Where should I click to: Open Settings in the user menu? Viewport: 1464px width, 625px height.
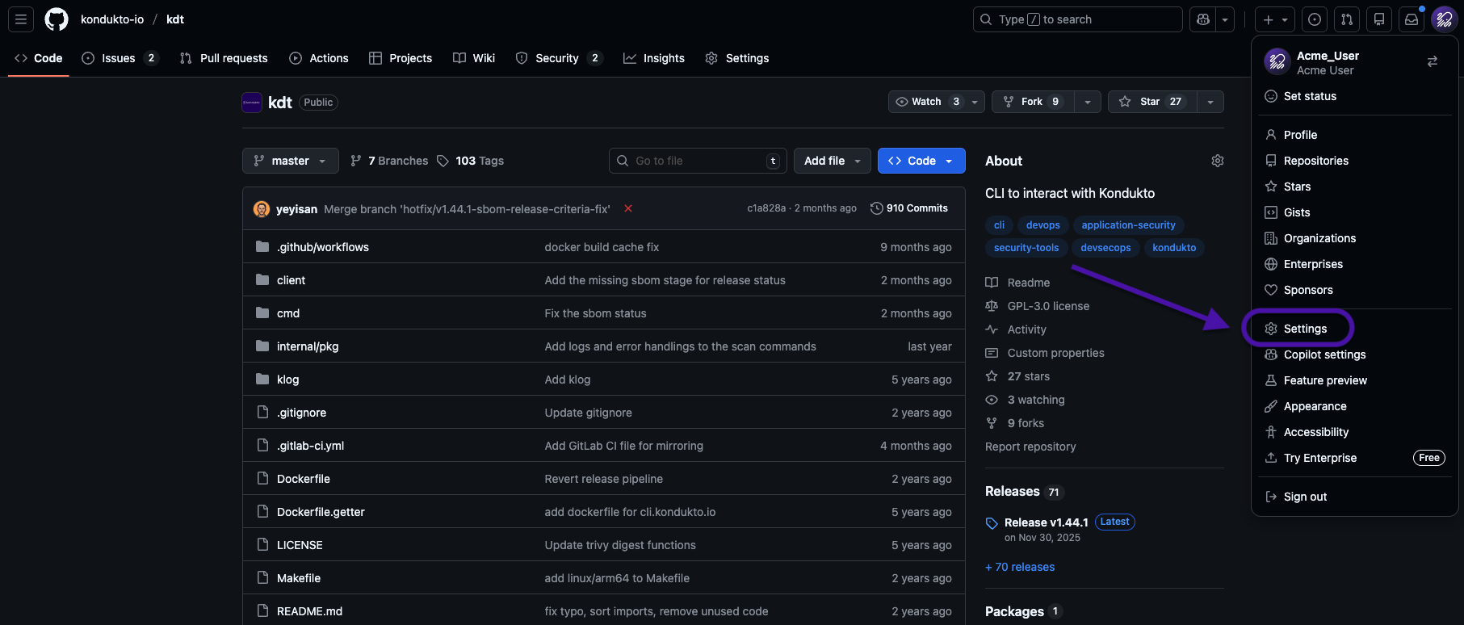pos(1355,329)
